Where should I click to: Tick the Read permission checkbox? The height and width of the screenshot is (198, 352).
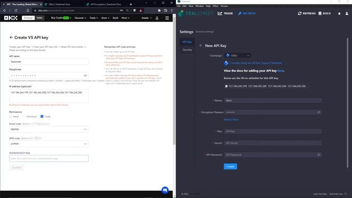click(x=10, y=117)
